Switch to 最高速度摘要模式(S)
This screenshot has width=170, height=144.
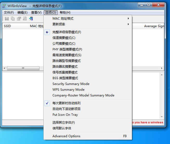[x=88, y=55]
